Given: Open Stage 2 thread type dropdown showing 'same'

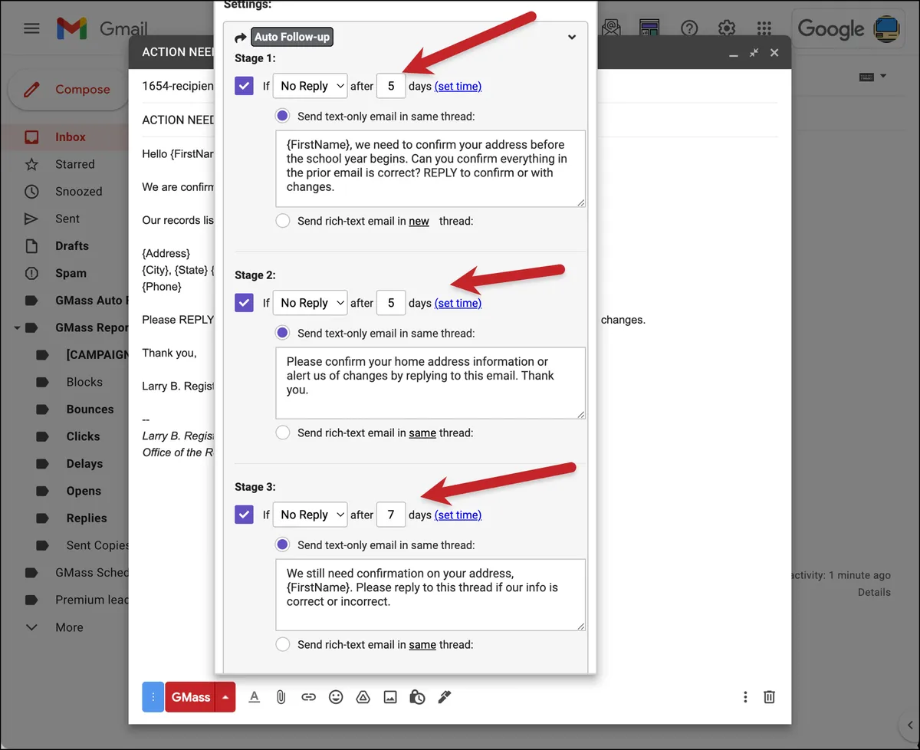Looking at the screenshot, I should point(422,433).
